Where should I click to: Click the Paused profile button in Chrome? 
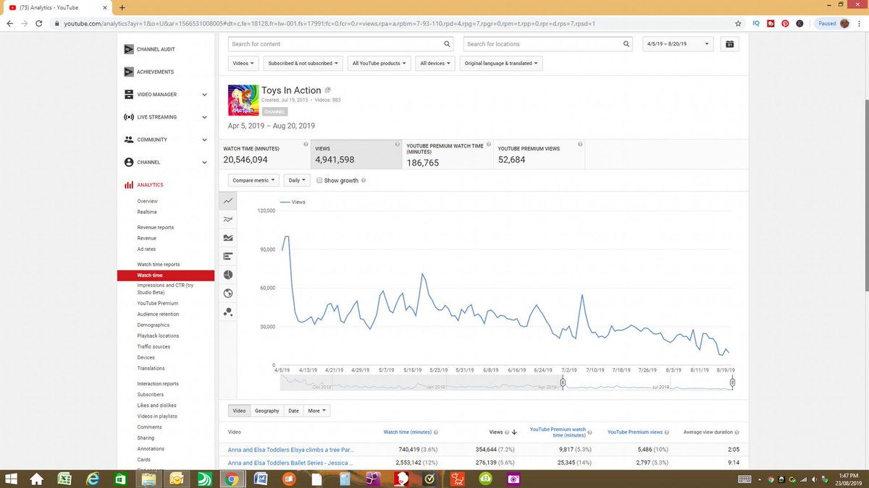point(833,23)
